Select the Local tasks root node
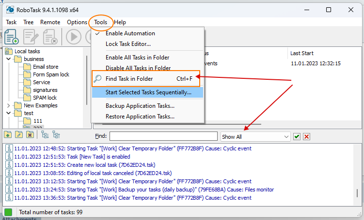This screenshot has height=220, width=364. pyautogui.click(x=27, y=51)
